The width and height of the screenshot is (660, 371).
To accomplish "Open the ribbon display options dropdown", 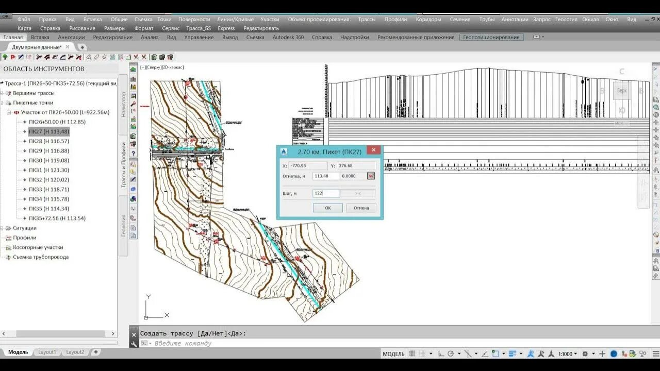I will tap(538, 37).
